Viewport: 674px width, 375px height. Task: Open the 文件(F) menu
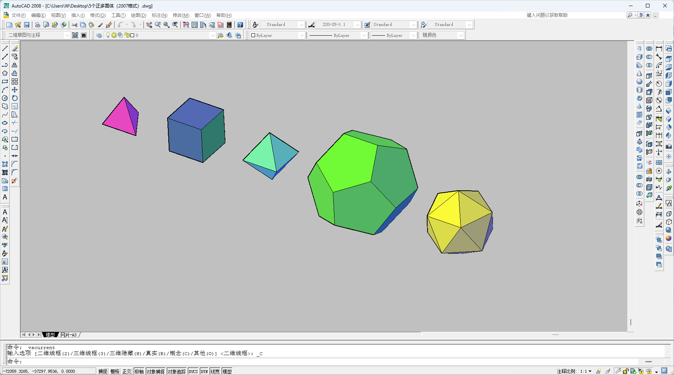[x=18, y=15]
